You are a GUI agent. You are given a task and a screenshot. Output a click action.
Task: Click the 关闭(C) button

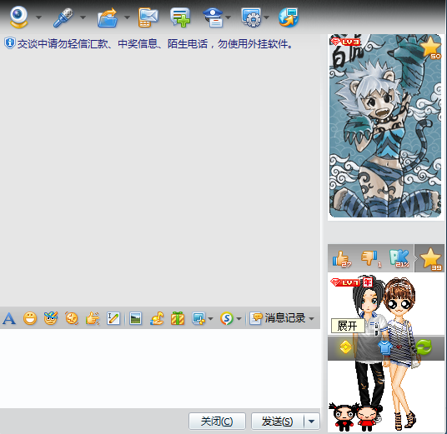click(x=217, y=421)
